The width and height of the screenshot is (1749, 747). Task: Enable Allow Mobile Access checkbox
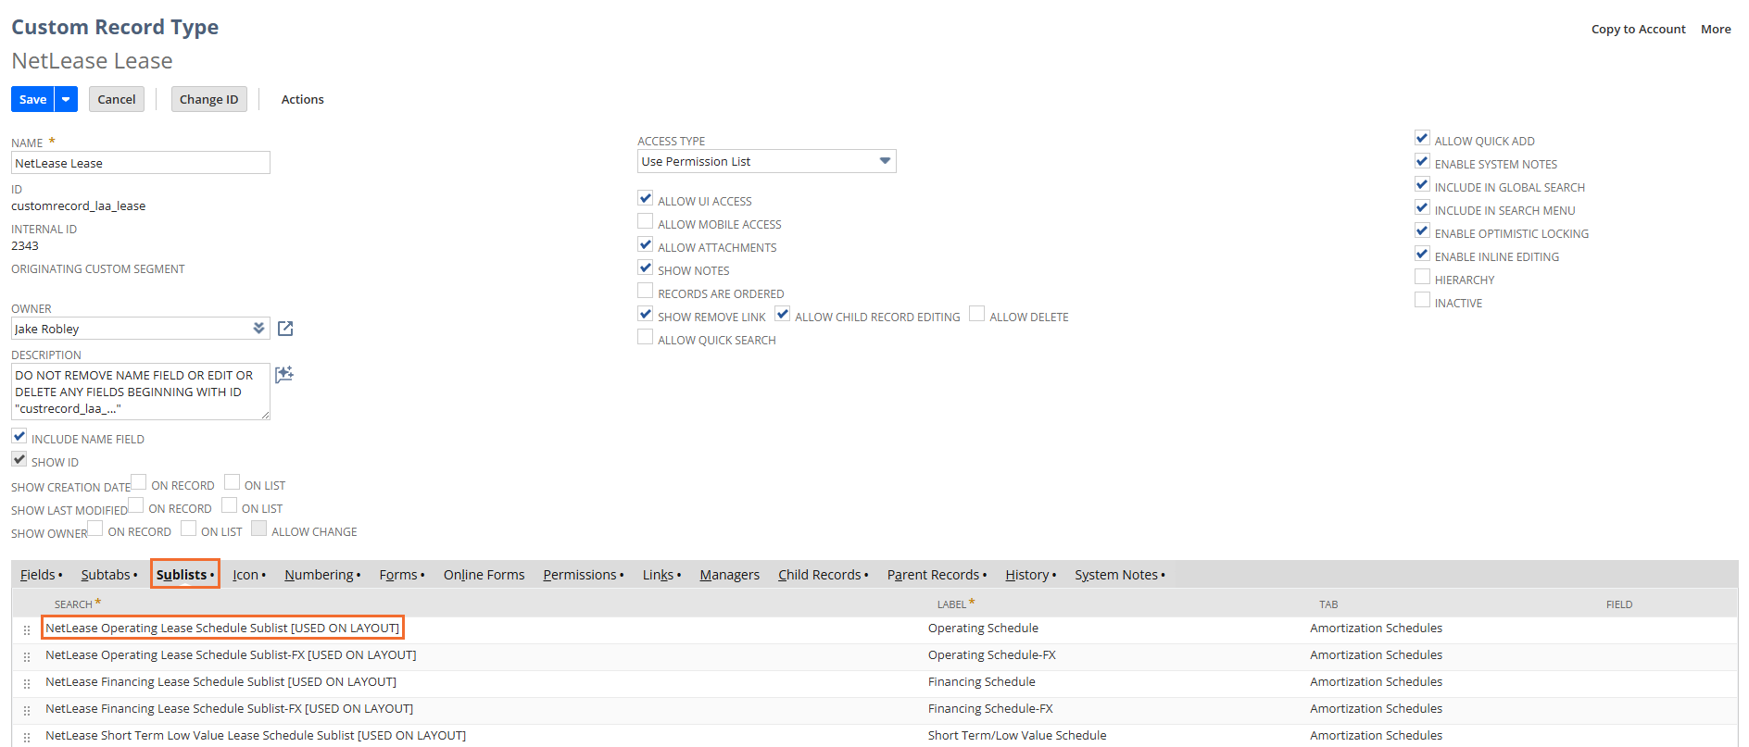click(646, 222)
